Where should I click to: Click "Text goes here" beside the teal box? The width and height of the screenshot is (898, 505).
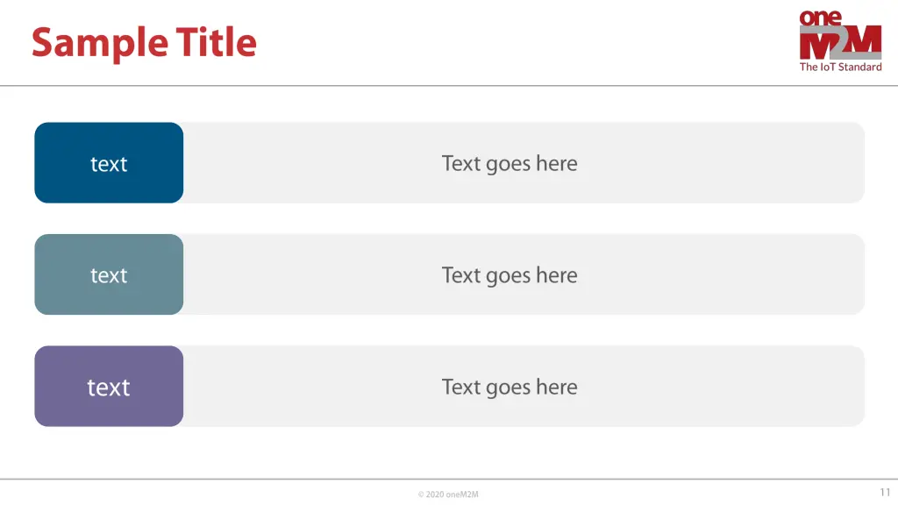[x=510, y=275]
